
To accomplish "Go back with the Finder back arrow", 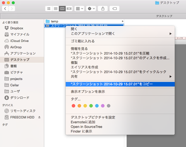I will 5,9.
